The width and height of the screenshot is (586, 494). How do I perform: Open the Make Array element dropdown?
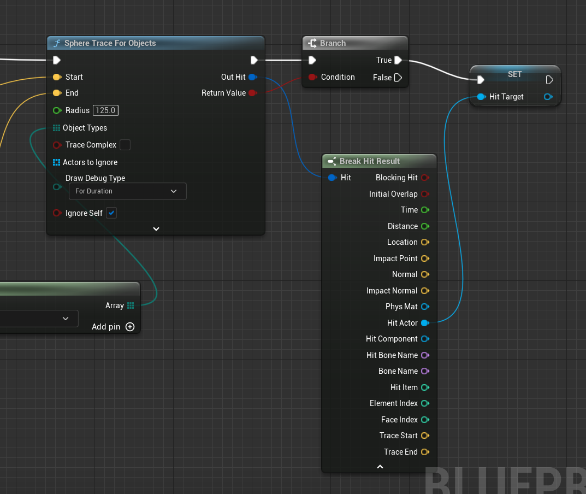point(39,319)
